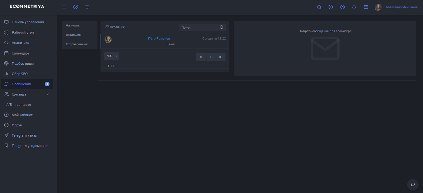Click the hamburger menu icon in header
The image size is (423, 193).
coord(63,7)
